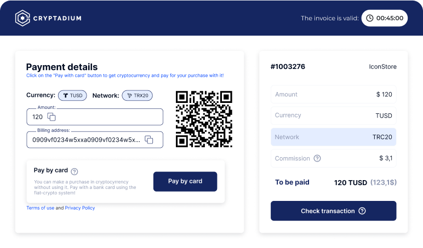This screenshot has width=423, height=248.
Task: Click the Cryptadium hexagon logo icon
Action: (22, 18)
